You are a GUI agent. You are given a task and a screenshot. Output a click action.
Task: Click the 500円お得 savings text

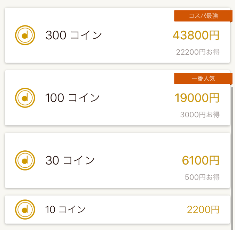[x=202, y=177]
